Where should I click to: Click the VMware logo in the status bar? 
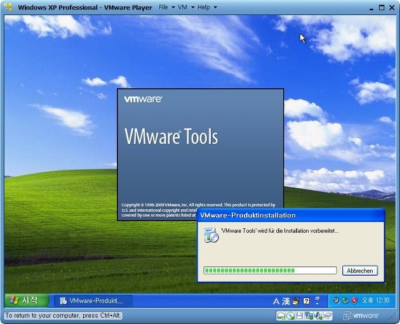[x=361, y=316]
